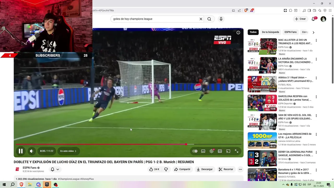This screenshot has height=188, width=334.
Task: Open Epic Games launcher from the taskbar
Action: [x=47, y=185]
